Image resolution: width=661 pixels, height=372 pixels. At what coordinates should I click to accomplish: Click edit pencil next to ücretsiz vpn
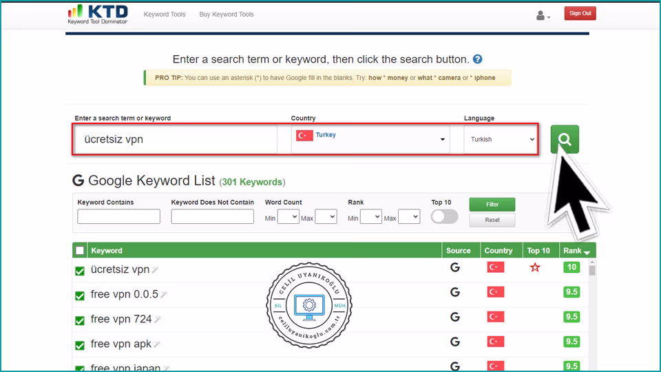point(155,270)
